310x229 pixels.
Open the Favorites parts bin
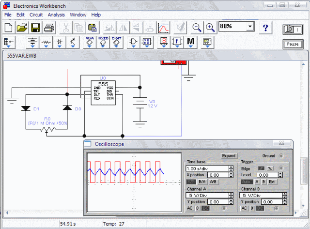pyautogui.click(x=9, y=42)
